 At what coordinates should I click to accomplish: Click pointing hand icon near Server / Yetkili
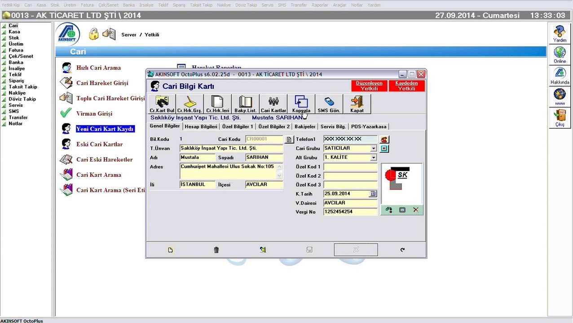coord(109,34)
